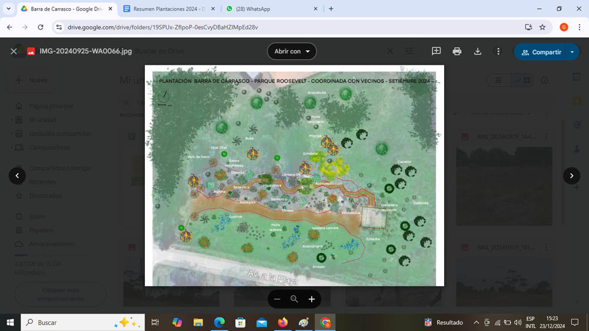This screenshot has height=331, width=589.
Task: Go to the previous image
Action: [x=17, y=176]
